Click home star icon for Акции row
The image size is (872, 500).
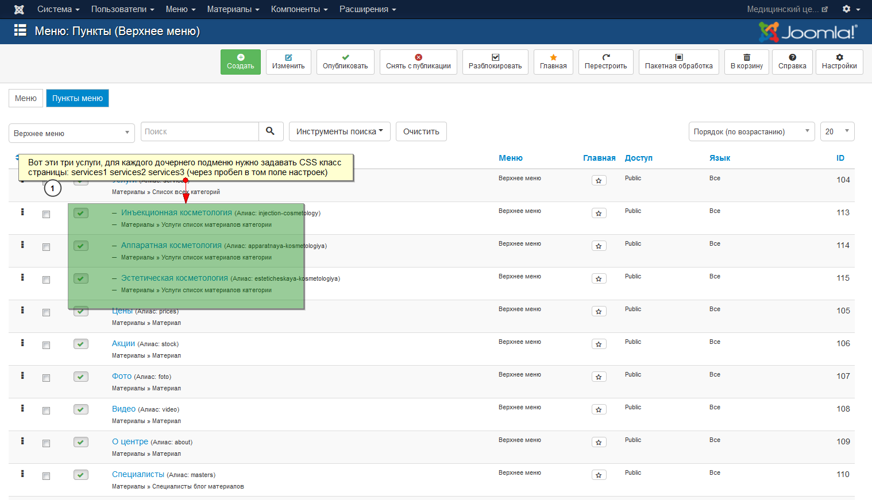599,344
